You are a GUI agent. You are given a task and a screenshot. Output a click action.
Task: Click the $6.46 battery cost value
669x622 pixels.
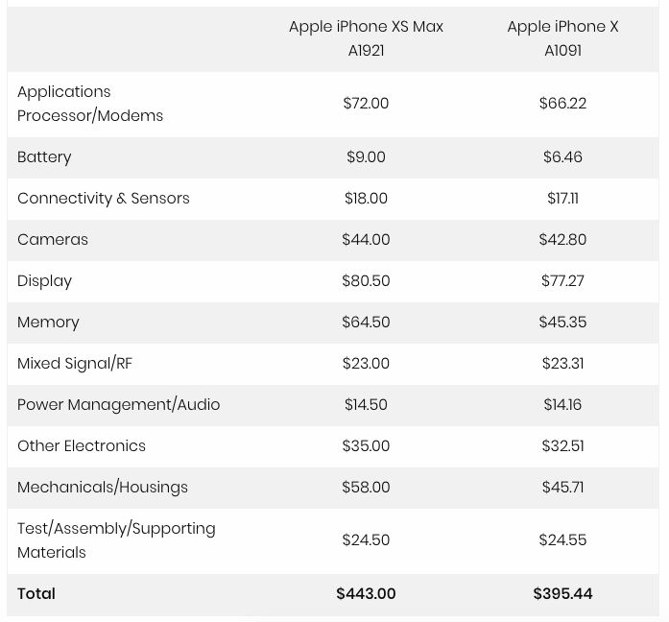[562, 157]
